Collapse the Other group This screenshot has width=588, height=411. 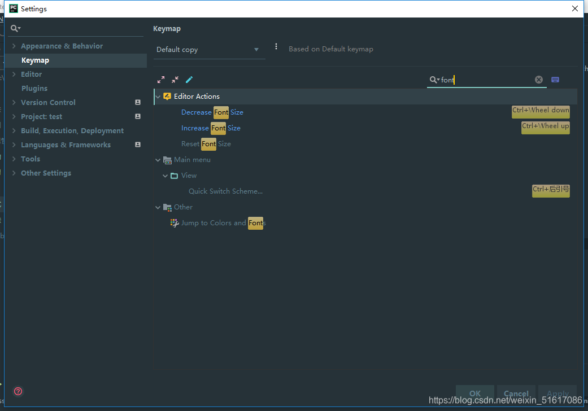tap(158, 207)
